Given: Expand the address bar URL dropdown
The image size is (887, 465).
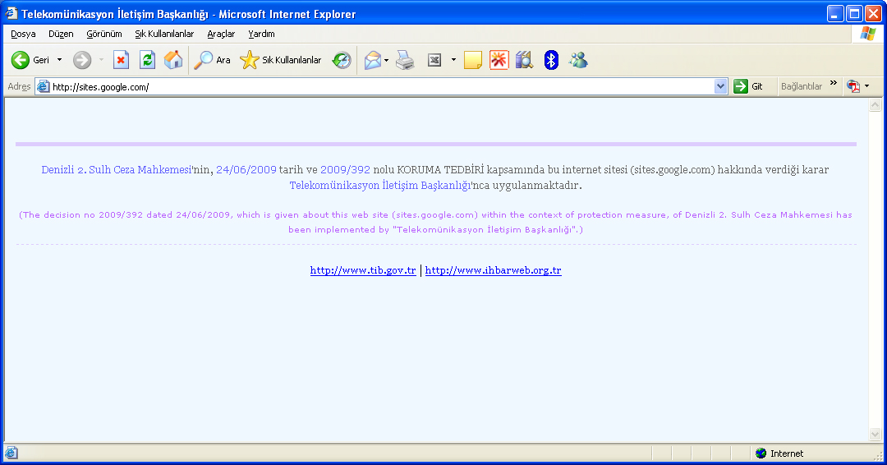Looking at the screenshot, I should tap(720, 86).
